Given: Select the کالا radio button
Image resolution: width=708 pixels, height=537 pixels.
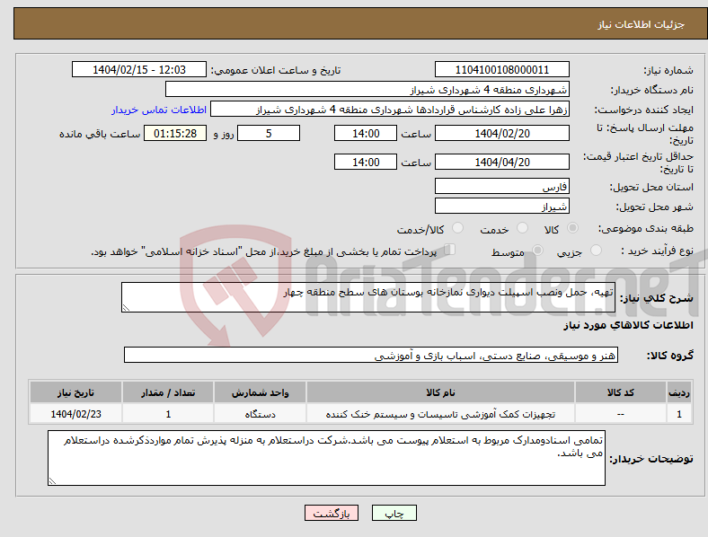Looking at the screenshot, I should [x=572, y=228].
